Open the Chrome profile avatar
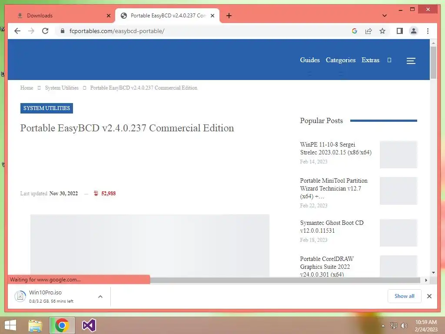 click(414, 31)
